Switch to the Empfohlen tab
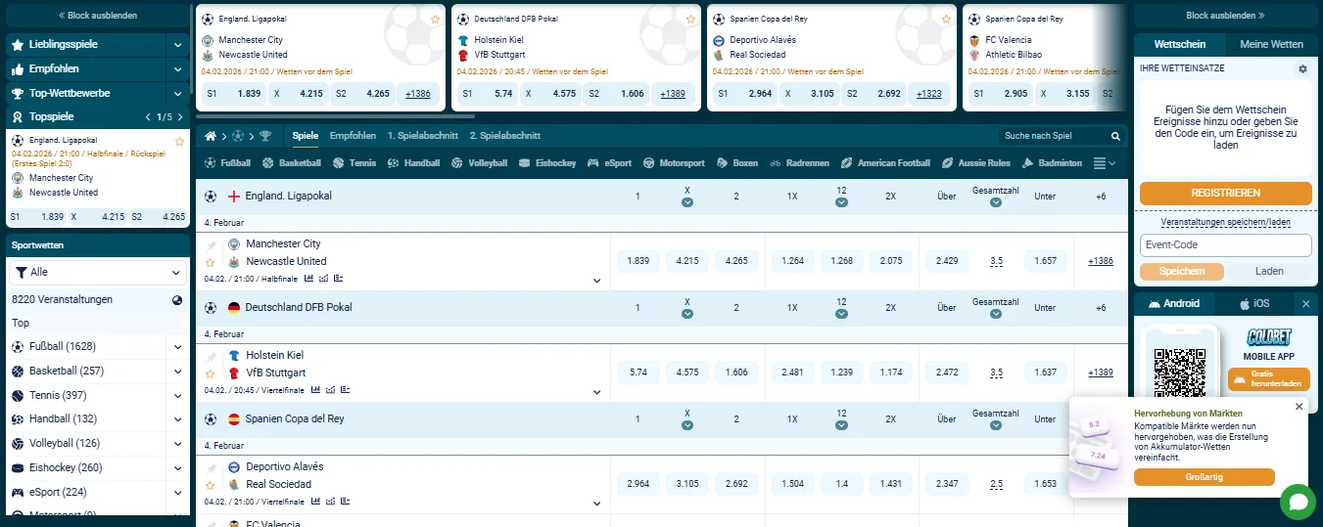1323x527 pixels. pyautogui.click(x=353, y=136)
